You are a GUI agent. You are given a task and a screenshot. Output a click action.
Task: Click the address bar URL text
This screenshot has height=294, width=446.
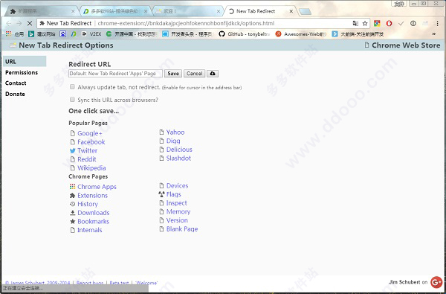click(x=186, y=23)
